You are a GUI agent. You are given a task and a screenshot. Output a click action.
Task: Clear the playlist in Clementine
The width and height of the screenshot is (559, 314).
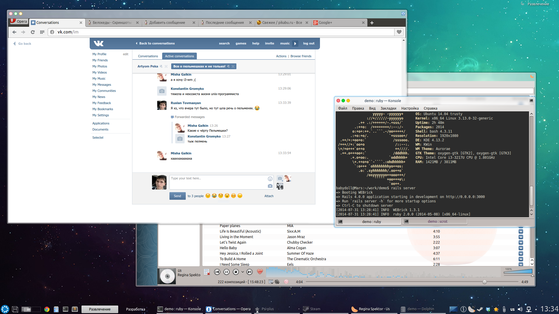pyautogui.click(x=207, y=272)
